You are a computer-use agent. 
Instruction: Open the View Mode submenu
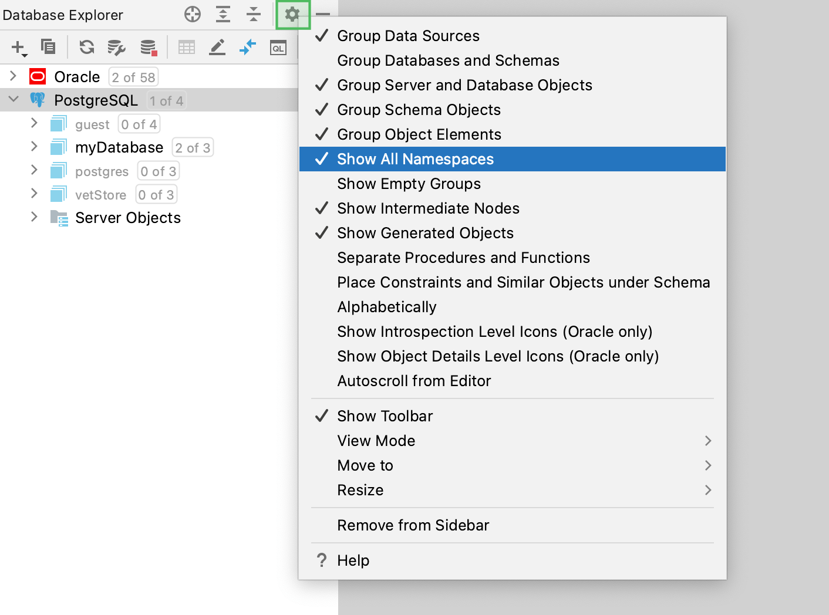[513, 441]
